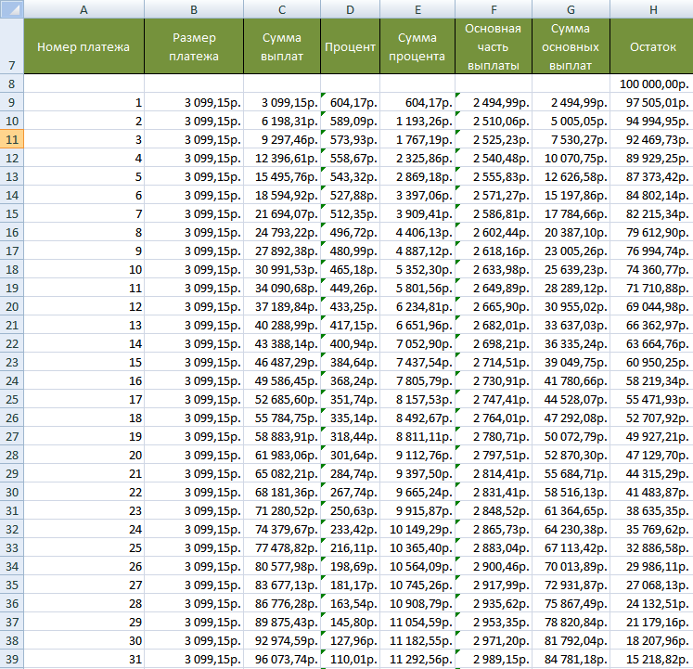Select cell with 84 781,18р.
The image size is (693, 669).
click(571, 660)
